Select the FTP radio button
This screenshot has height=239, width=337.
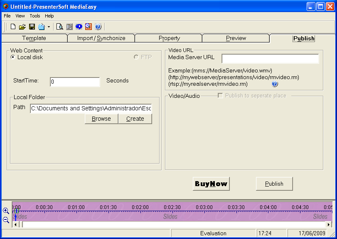click(136, 57)
